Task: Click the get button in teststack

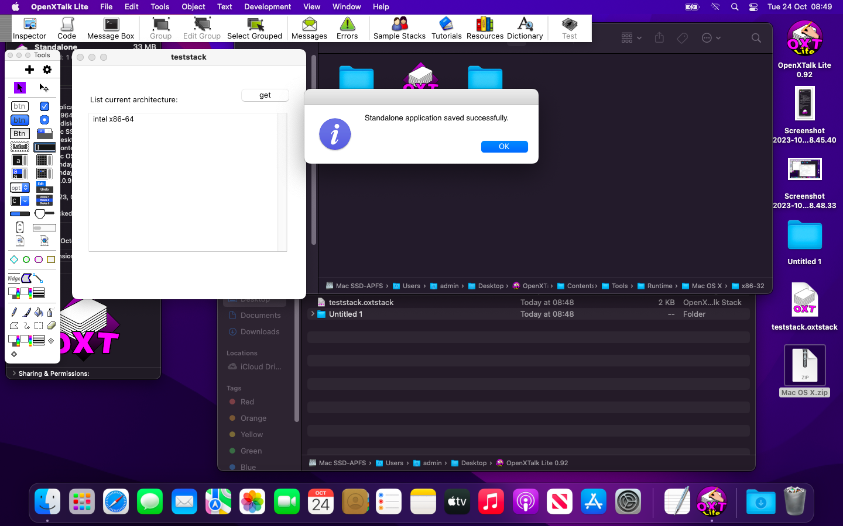Action: (265, 95)
